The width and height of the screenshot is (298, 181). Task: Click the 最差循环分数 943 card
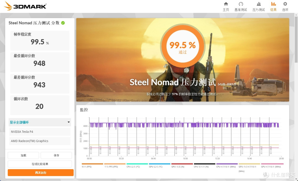(40, 84)
